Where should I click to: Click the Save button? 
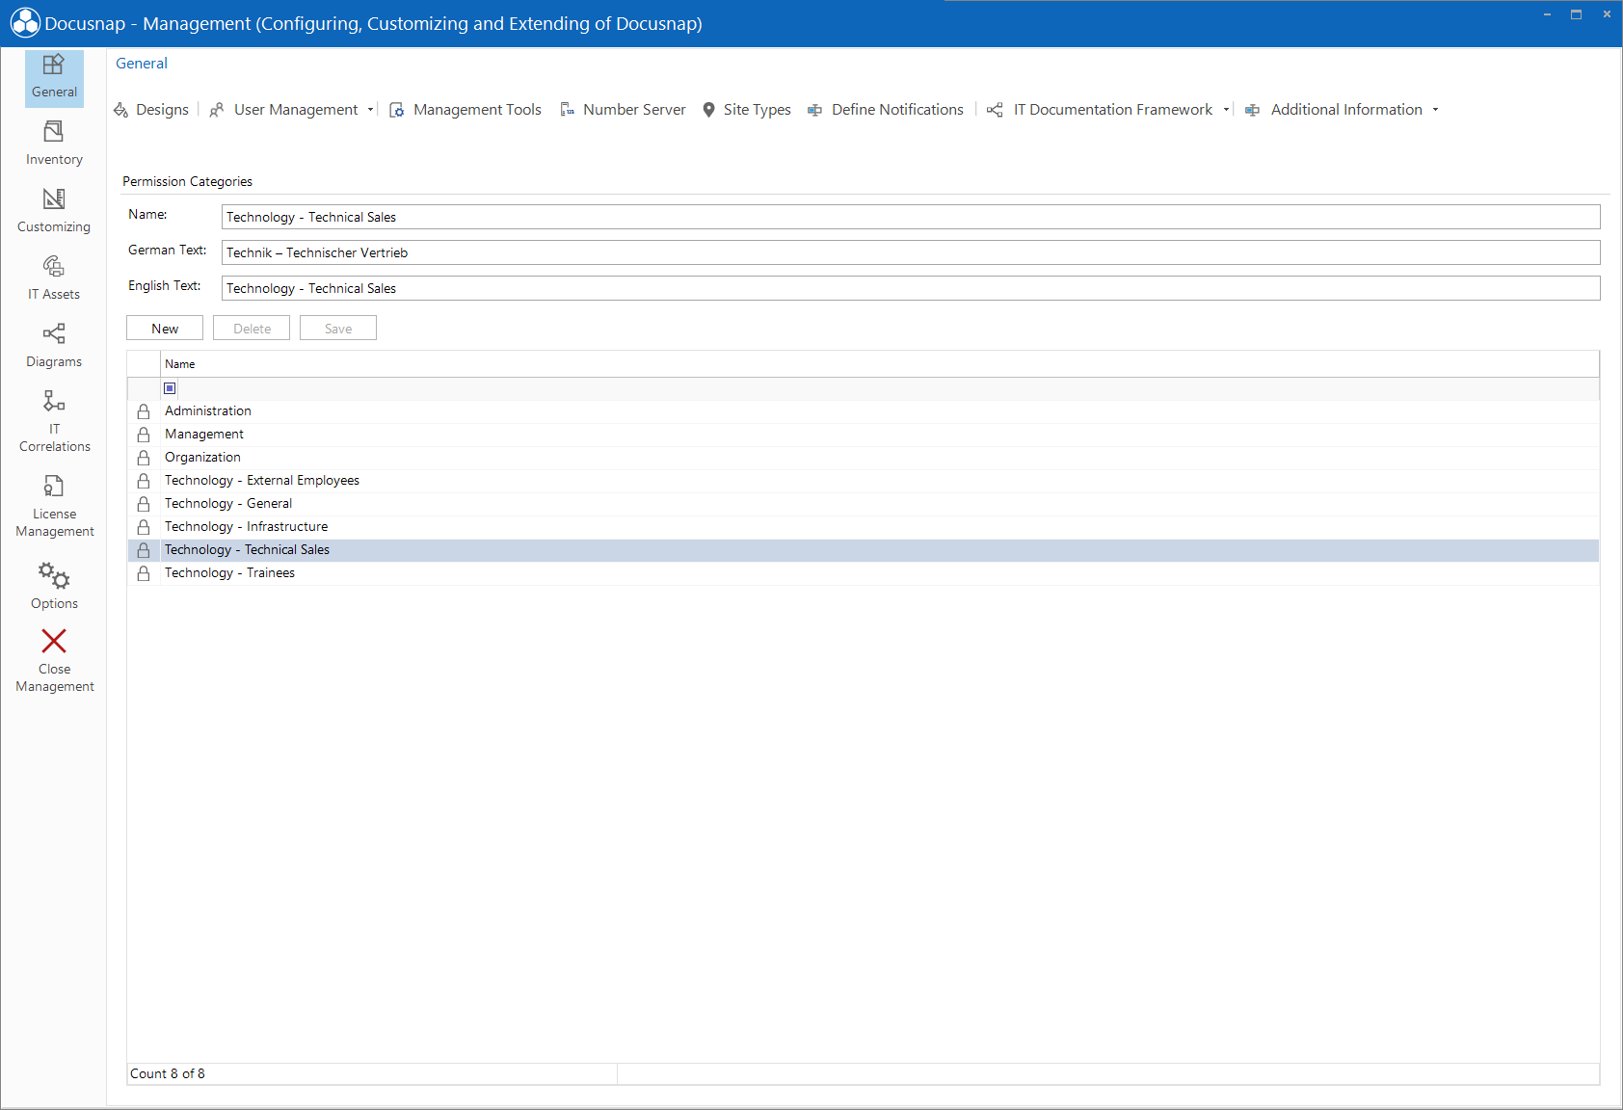(x=338, y=329)
